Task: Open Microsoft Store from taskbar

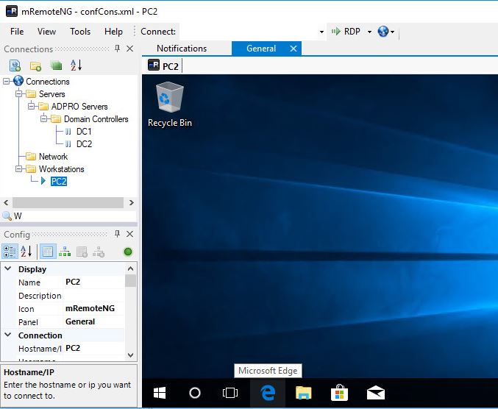Action: [339, 393]
